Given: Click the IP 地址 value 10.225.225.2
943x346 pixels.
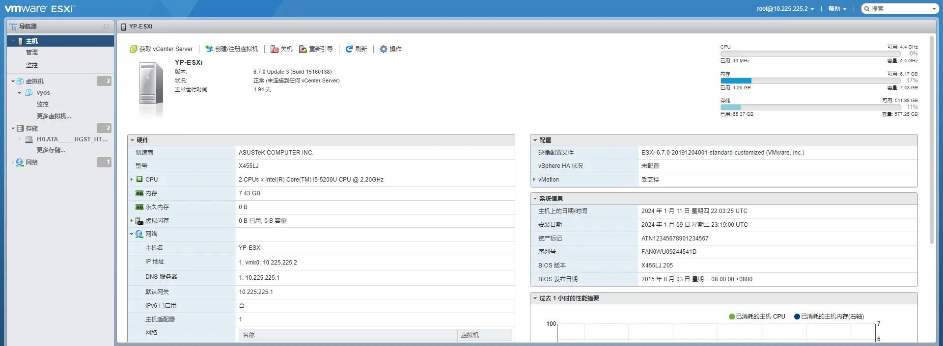Looking at the screenshot, I should coord(280,263).
